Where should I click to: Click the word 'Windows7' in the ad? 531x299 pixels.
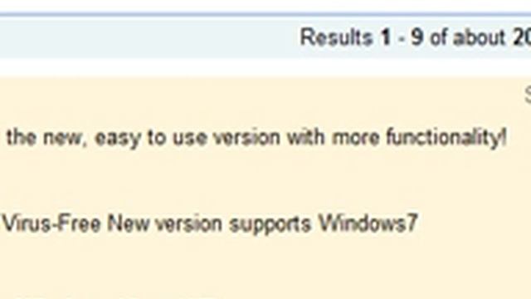pos(368,223)
